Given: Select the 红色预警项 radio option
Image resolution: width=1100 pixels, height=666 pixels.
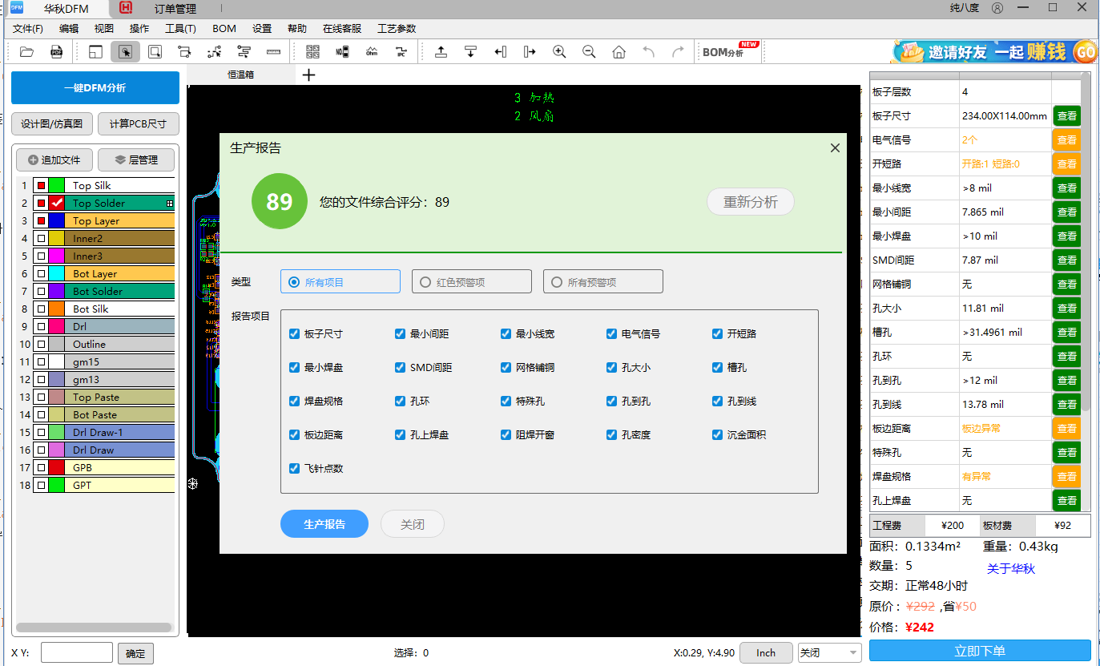Looking at the screenshot, I should click(472, 281).
